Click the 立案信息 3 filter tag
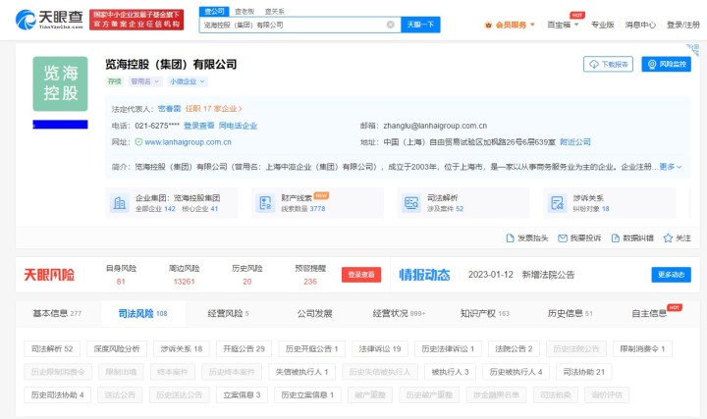This screenshot has height=419, width=707. (x=242, y=394)
